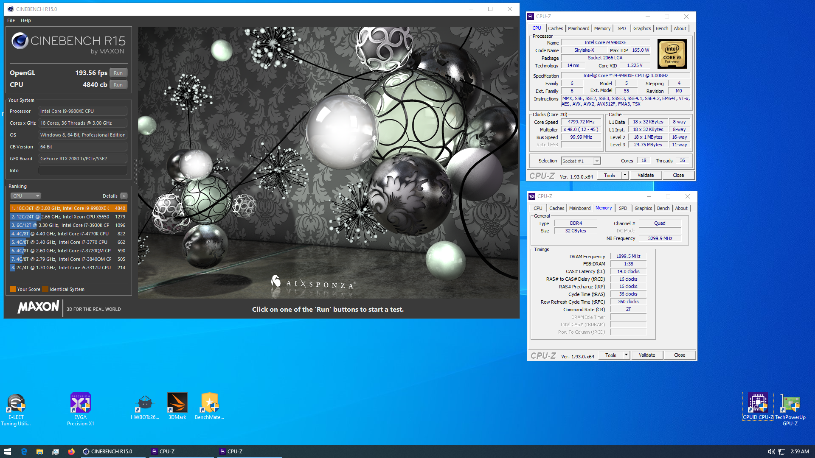This screenshot has width=815, height=458.
Task: Select ranking entry Core i7-4770K
Action: [x=68, y=234]
